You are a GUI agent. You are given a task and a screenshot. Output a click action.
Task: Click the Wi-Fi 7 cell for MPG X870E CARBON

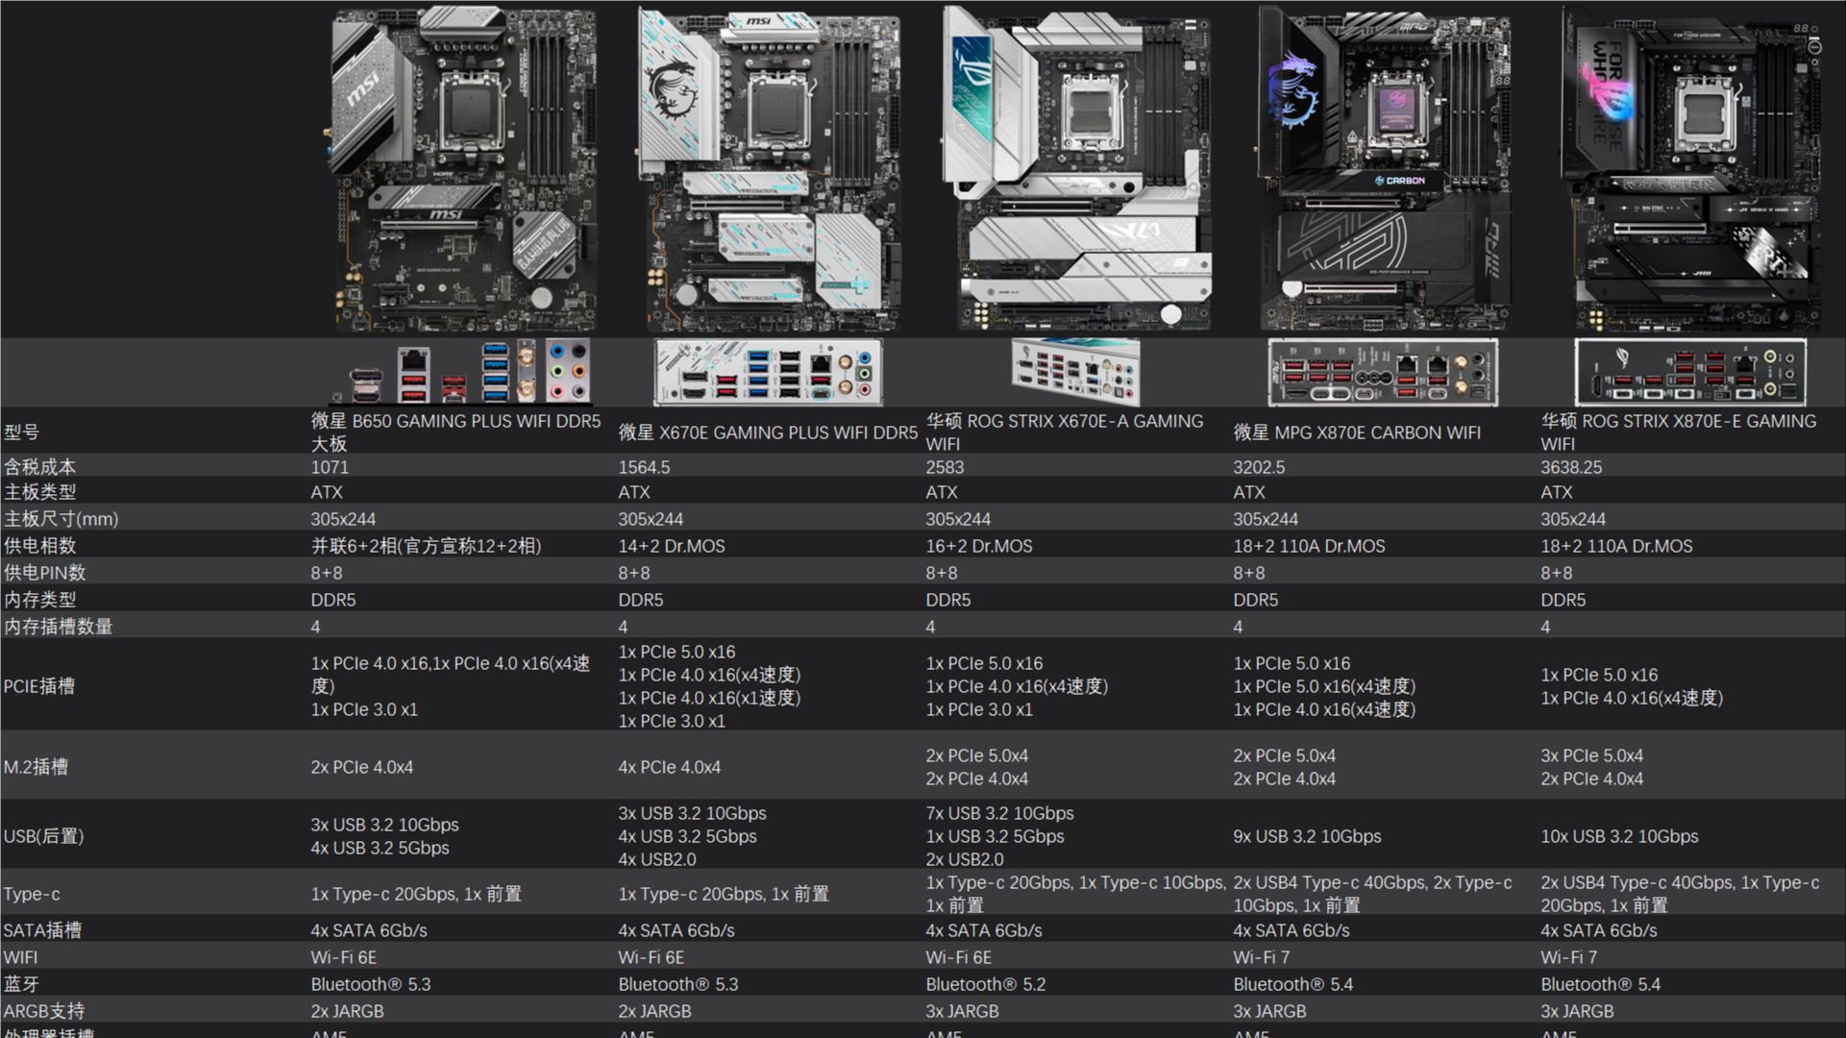(1261, 957)
